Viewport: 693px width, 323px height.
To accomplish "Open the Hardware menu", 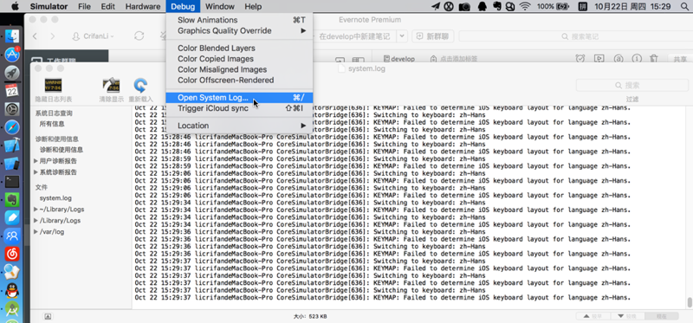I will coord(143,7).
